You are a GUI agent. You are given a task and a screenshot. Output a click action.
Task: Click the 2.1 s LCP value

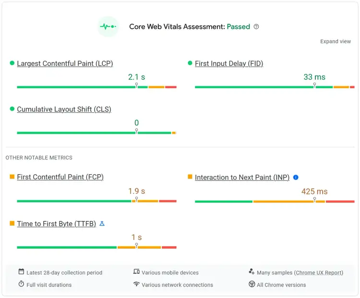(x=137, y=77)
